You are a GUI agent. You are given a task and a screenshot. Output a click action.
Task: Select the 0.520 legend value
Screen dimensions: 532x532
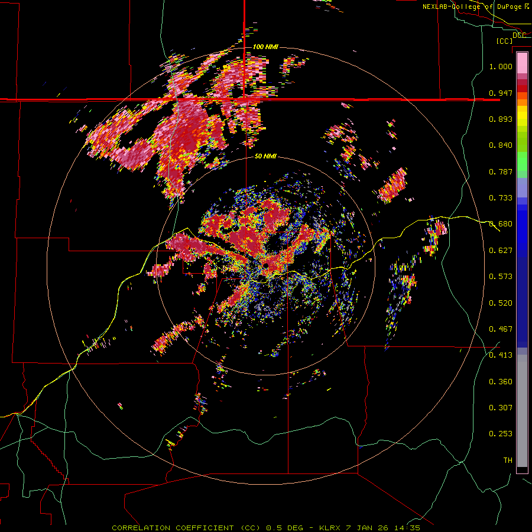pyautogui.click(x=501, y=303)
